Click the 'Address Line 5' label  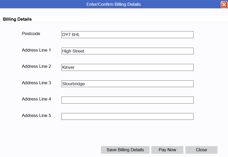click(36, 115)
